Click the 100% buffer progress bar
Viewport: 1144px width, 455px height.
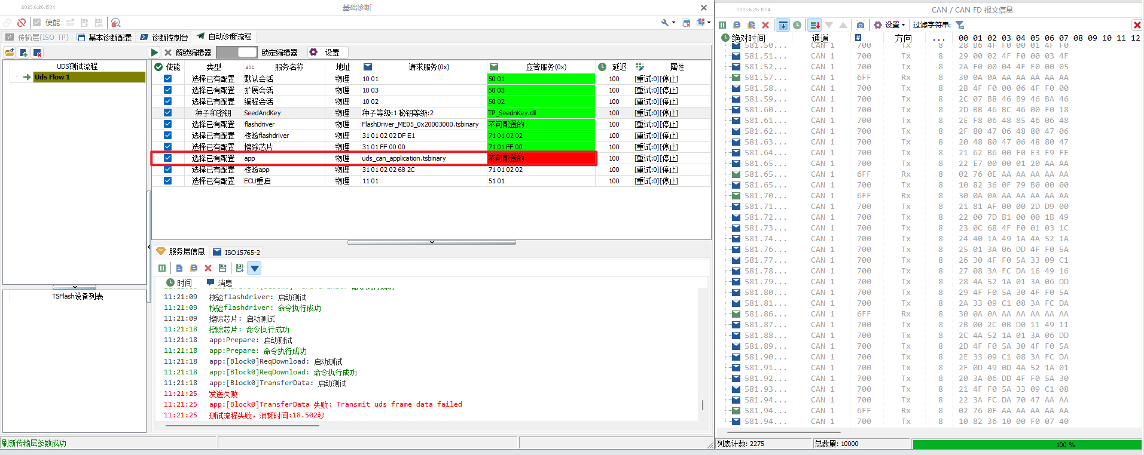(1027, 444)
